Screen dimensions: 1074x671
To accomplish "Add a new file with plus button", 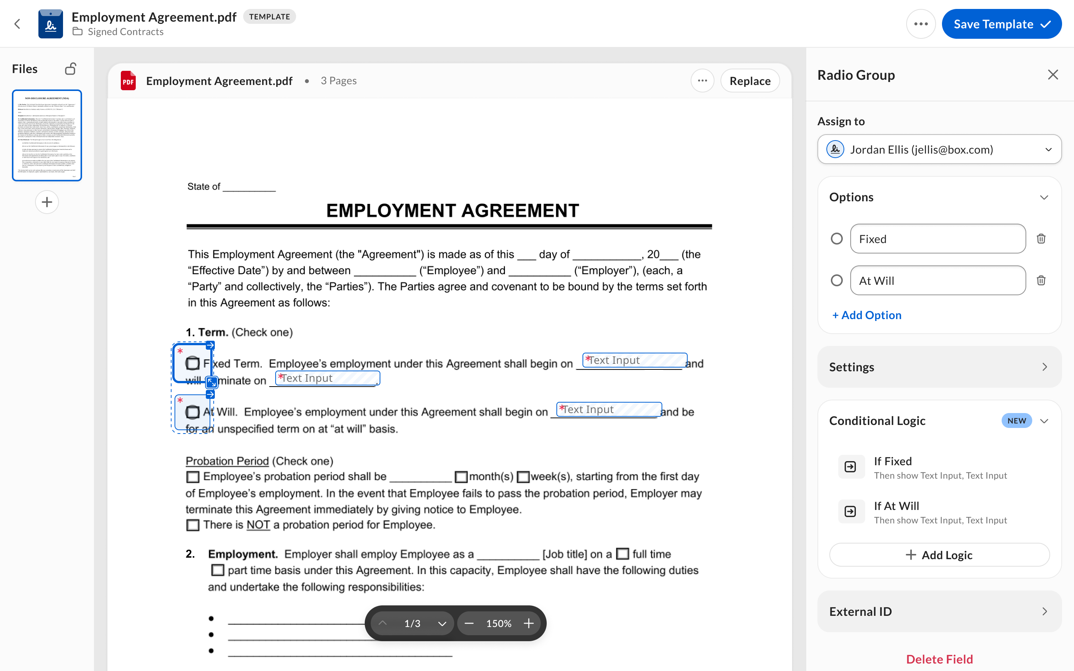I will pos(47,202).
